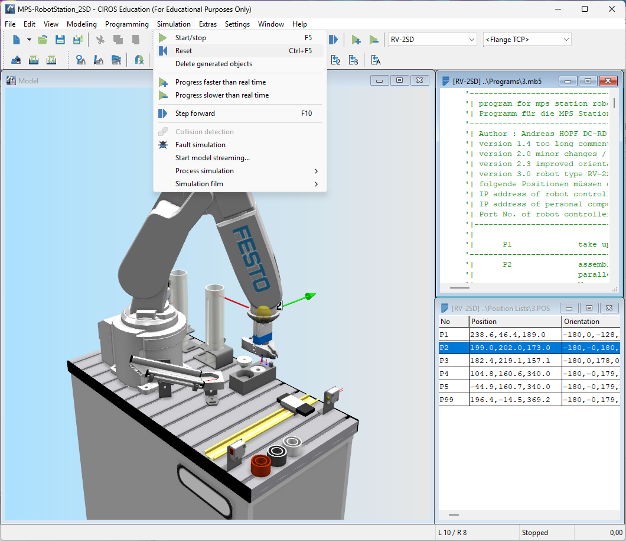
Task: Click the Open folder toolbar icon
Action: click(43, 40)
